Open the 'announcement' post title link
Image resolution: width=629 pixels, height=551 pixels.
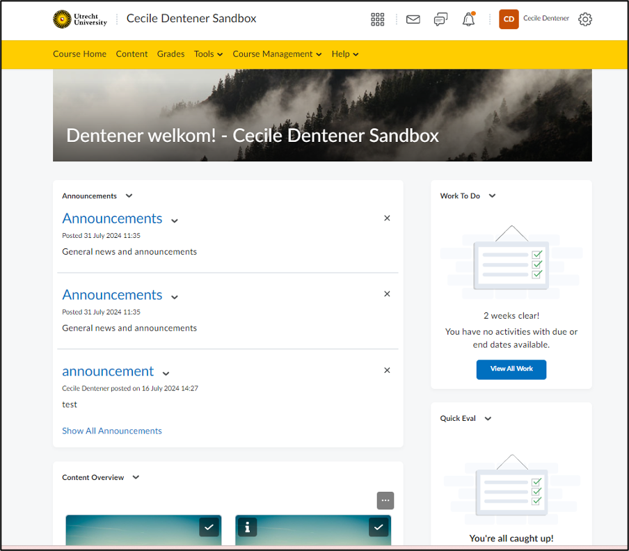(x=108, y=372)
